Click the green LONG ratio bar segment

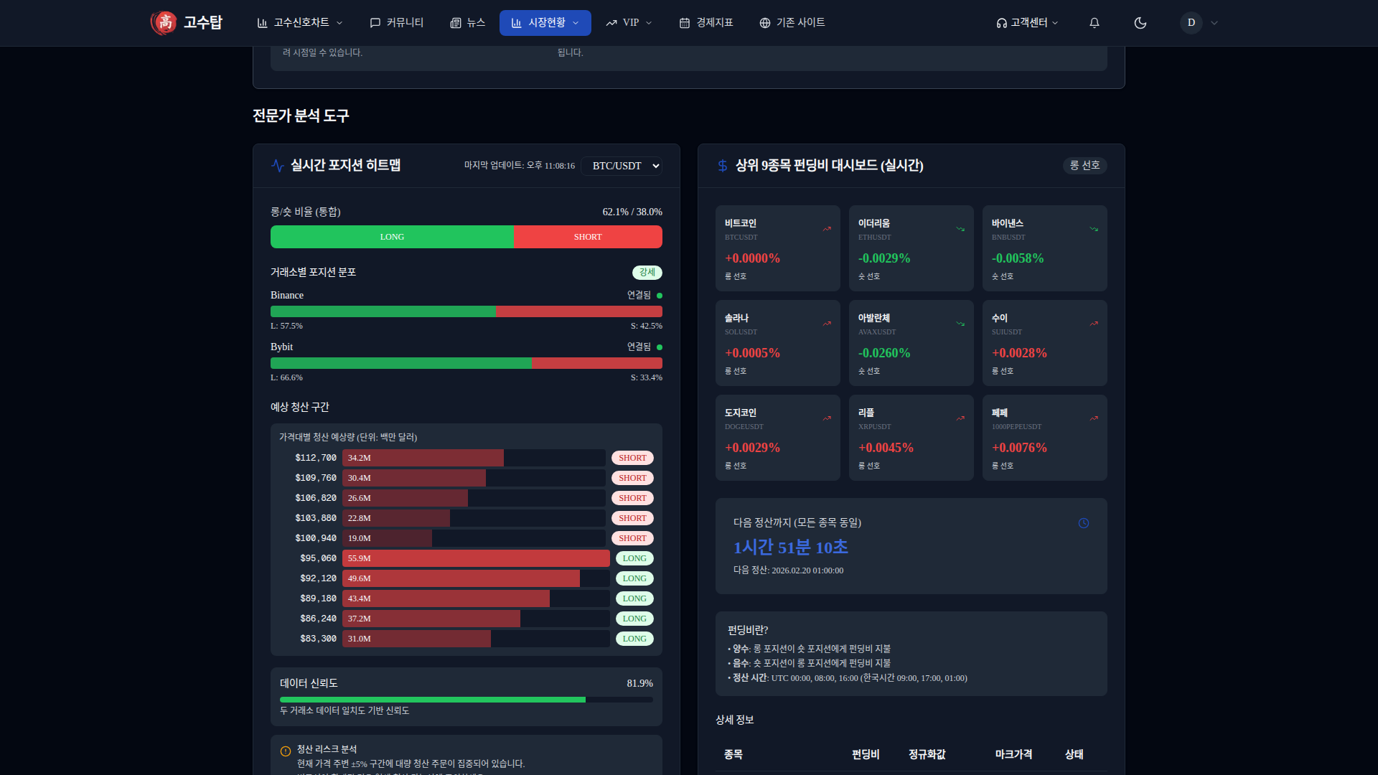(x=392, y=237)
